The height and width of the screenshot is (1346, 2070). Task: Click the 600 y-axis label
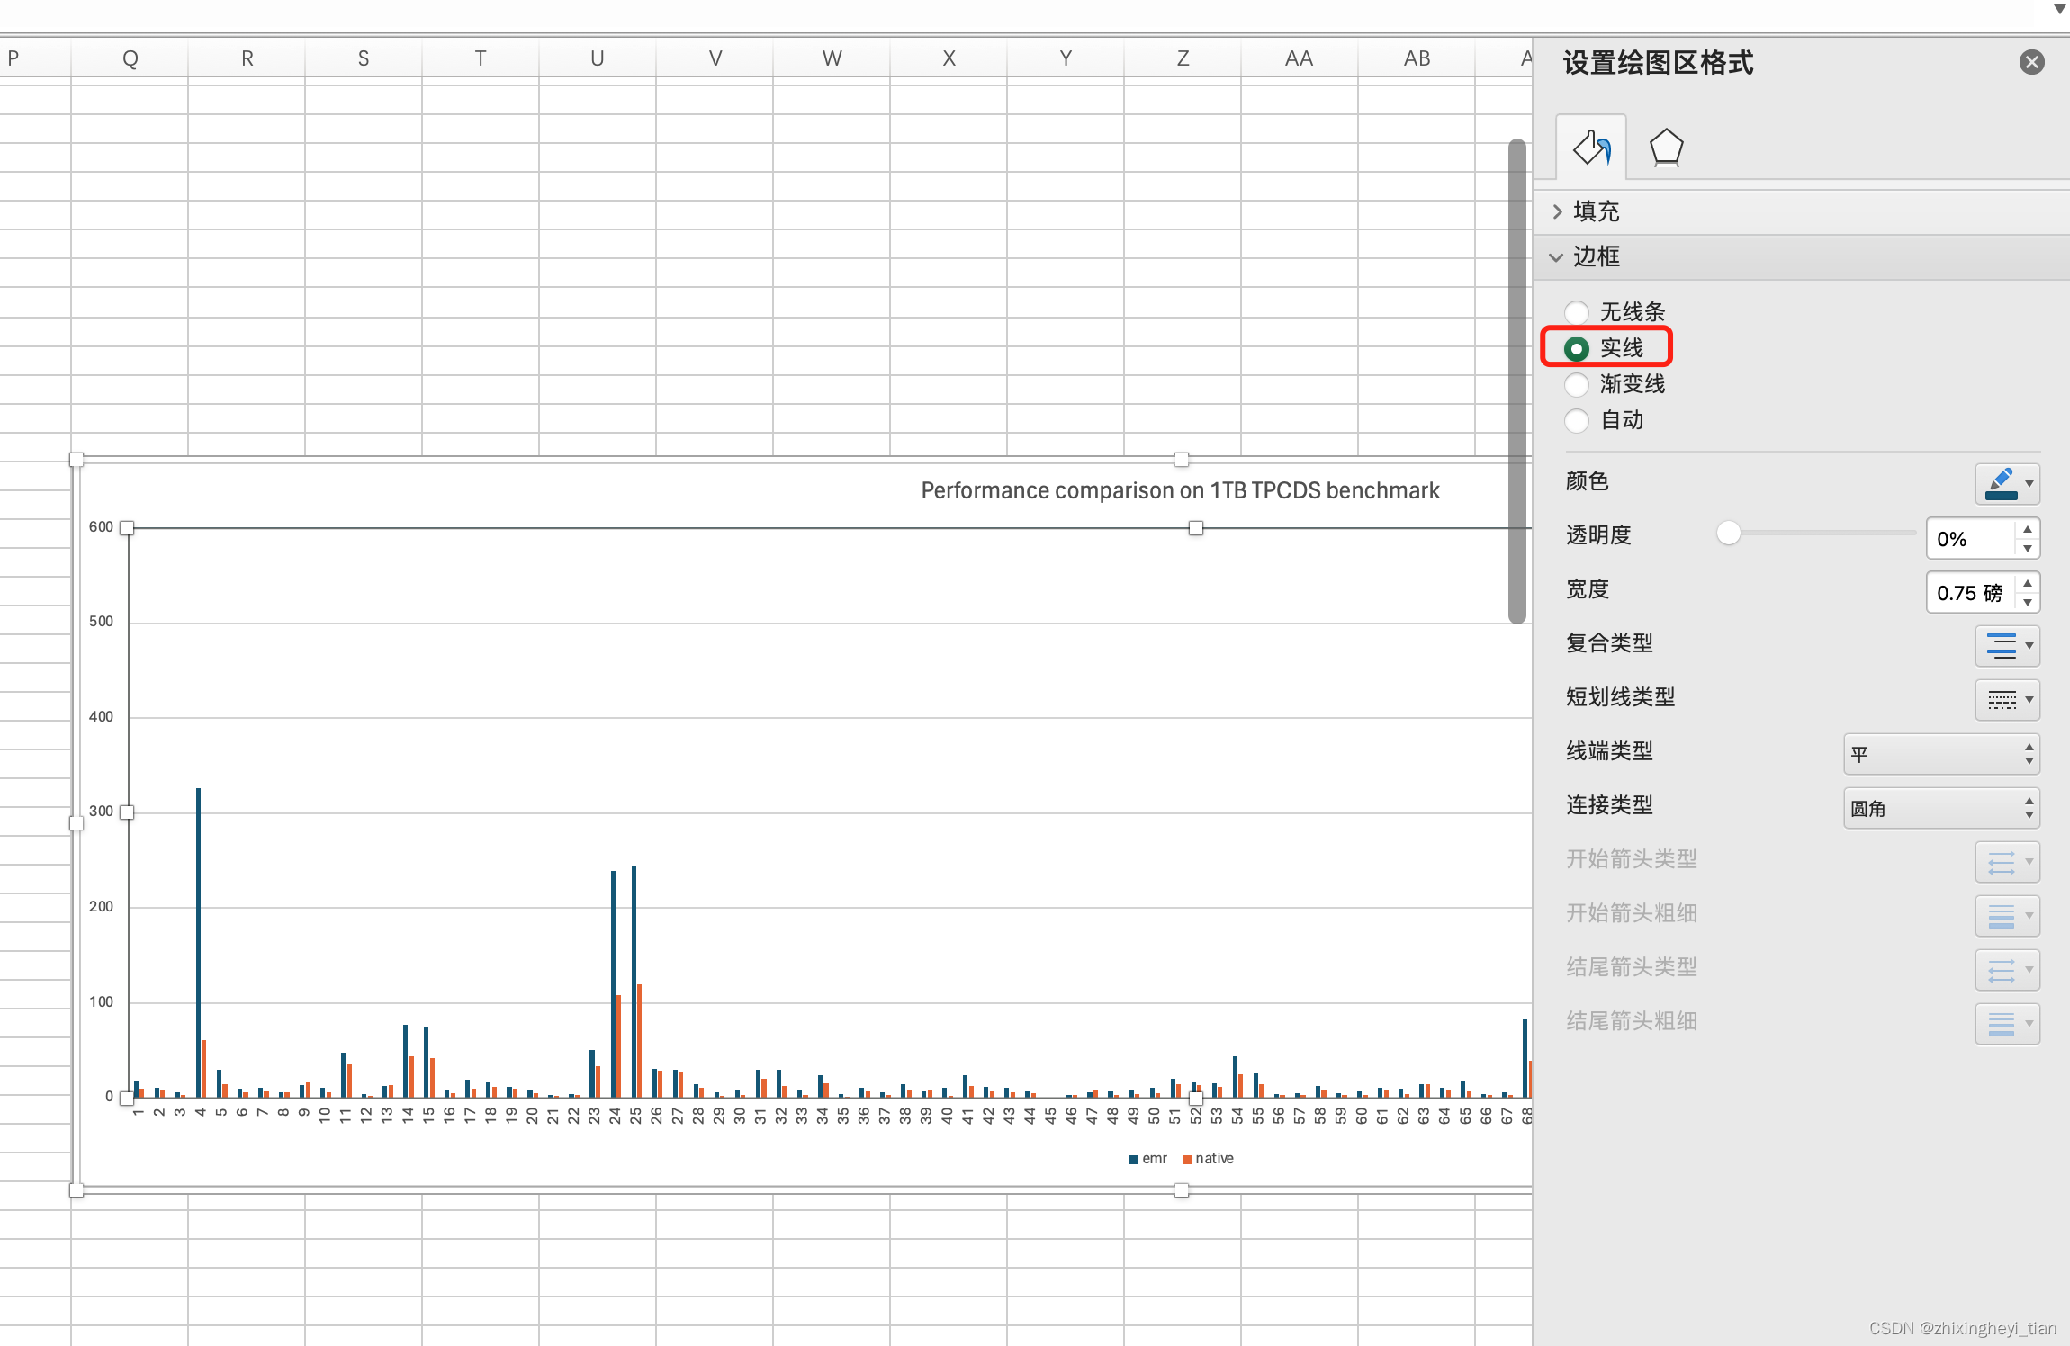(101, 527)
